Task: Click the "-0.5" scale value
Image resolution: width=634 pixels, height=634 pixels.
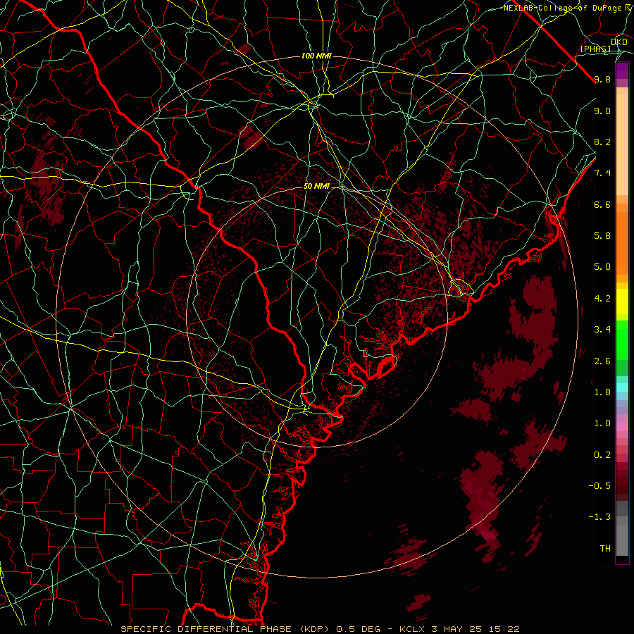Action: [x=599, y=486]
